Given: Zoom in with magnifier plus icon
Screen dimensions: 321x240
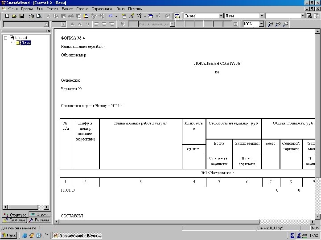Looking at the screenshot, I should tap(270, 24).
